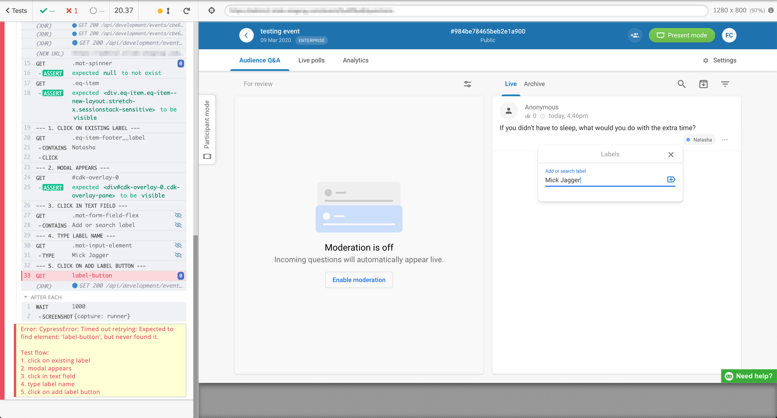Open search in Live questions

coord(681,84)
